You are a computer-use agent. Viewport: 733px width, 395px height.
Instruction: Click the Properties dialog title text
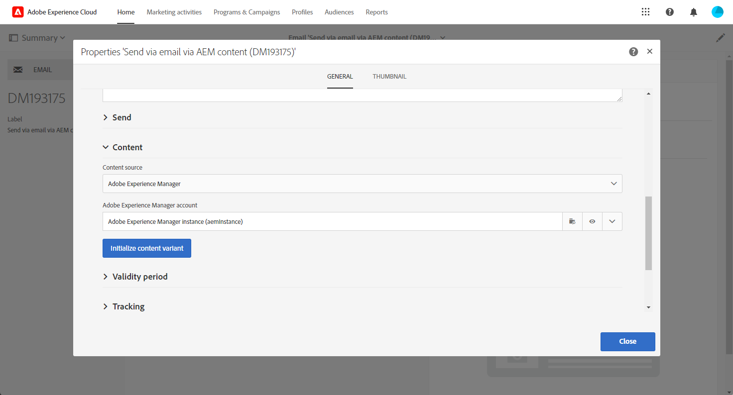click(188, 52)
